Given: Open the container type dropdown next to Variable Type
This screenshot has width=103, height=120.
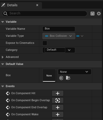Looking at the screenshot, I should [80, 36].
